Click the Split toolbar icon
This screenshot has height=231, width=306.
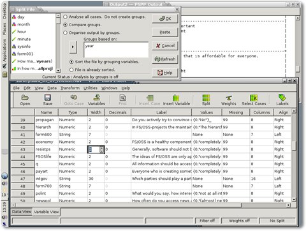pos(206,100)
